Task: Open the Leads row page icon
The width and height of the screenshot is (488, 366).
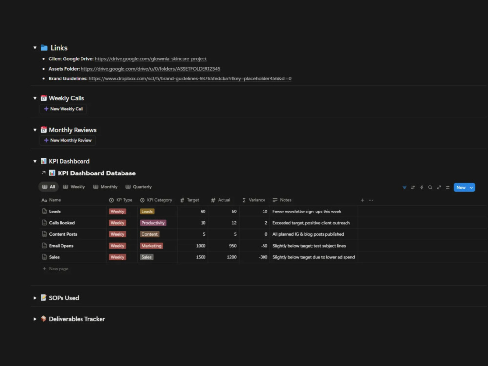Action: pos(44,212)
